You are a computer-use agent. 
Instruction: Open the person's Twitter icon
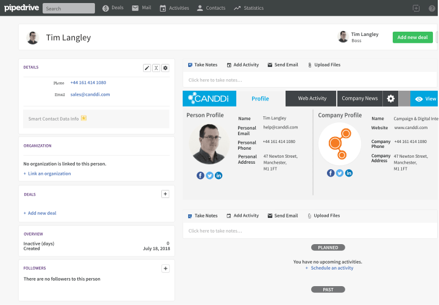[x=209, y=175]
